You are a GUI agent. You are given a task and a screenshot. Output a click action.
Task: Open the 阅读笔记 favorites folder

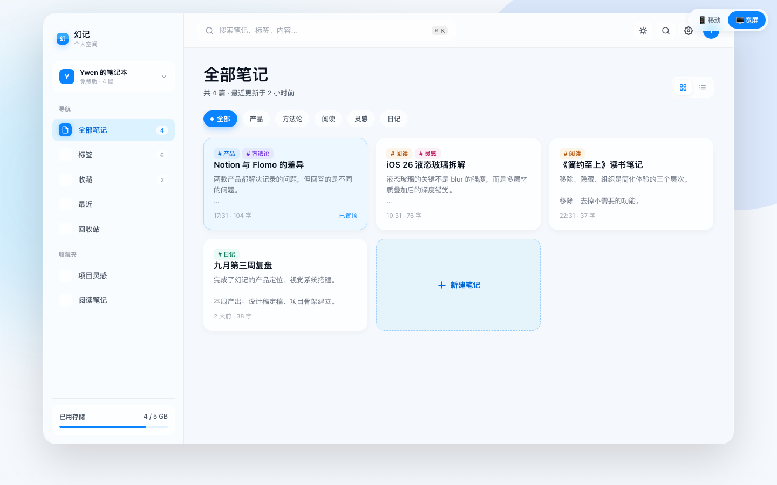[113, 300]
